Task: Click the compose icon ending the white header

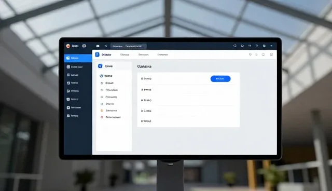Action: click(271, 54)
